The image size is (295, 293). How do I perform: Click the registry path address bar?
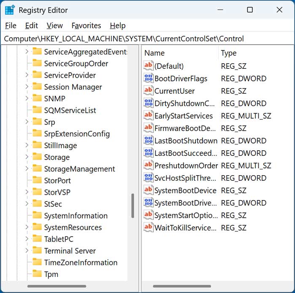(x=147, y=38)
